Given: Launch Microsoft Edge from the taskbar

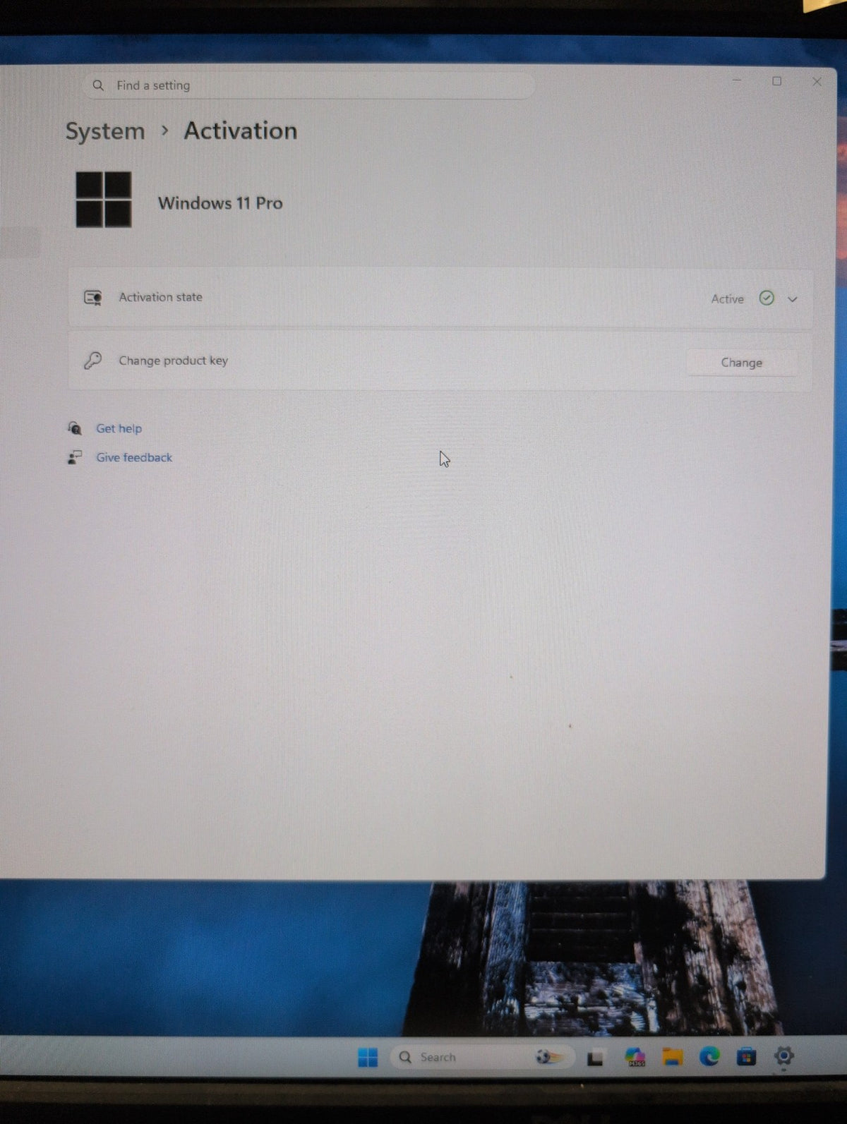Looking at the screenshot, I should click(709, 1056).
